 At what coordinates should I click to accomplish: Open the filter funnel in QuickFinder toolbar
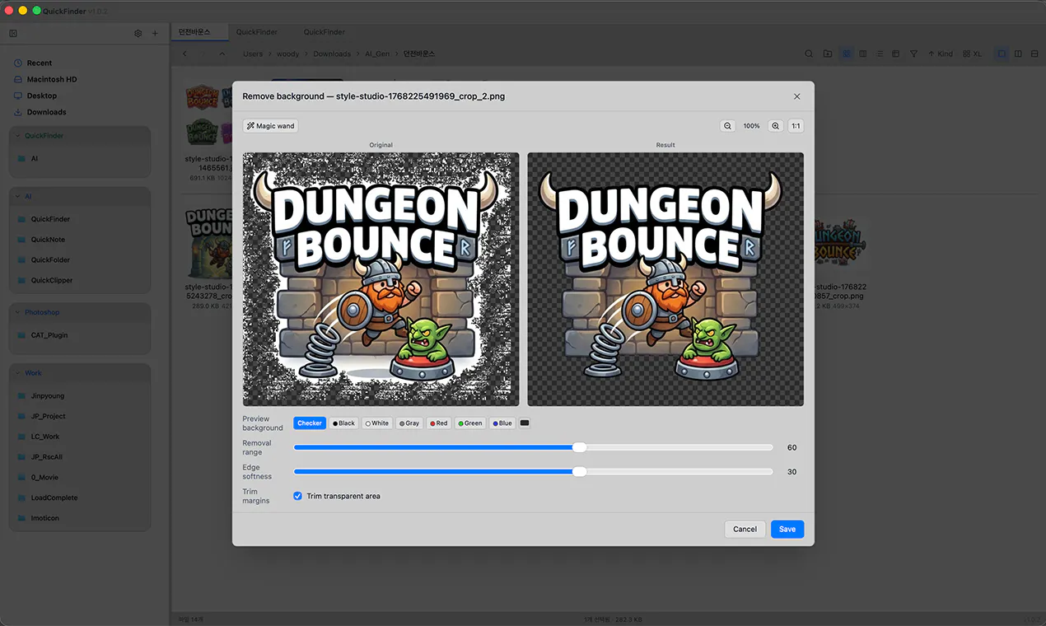pyautogui.click(x=913, y=54)
